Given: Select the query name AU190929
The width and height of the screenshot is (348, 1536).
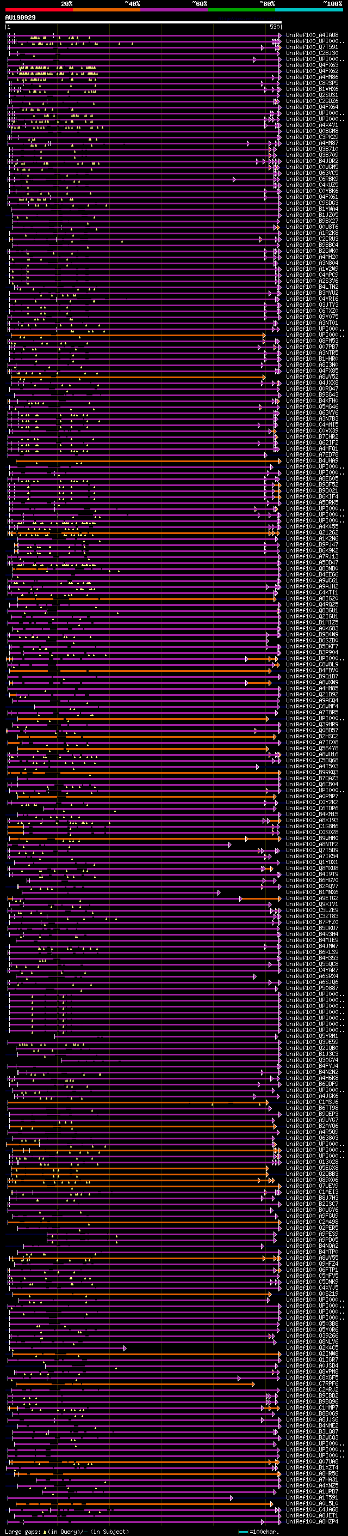Looking at the screenshot, I should click(x=20, y=18).
